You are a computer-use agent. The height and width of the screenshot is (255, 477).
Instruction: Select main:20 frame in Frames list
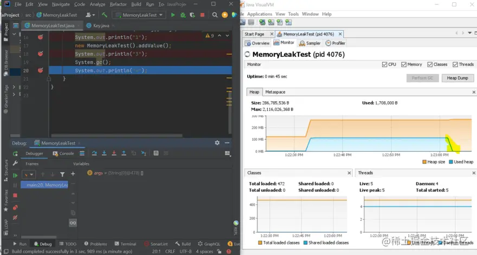tap(44, 185)
